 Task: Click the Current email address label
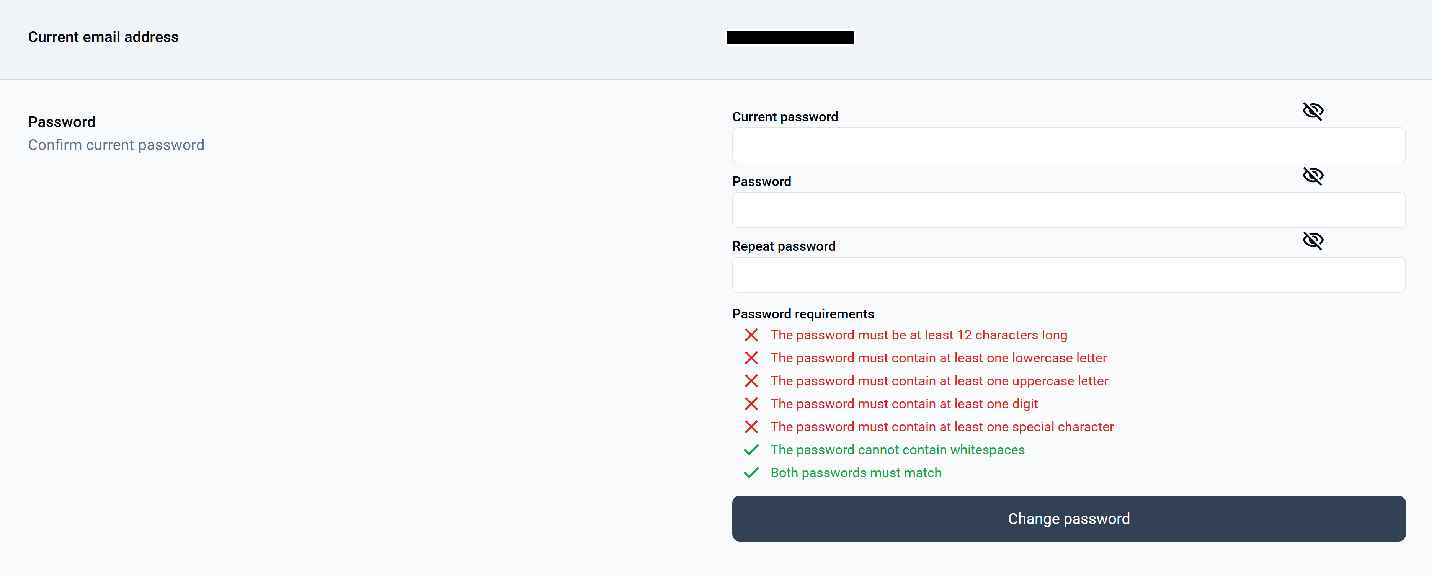103,37
